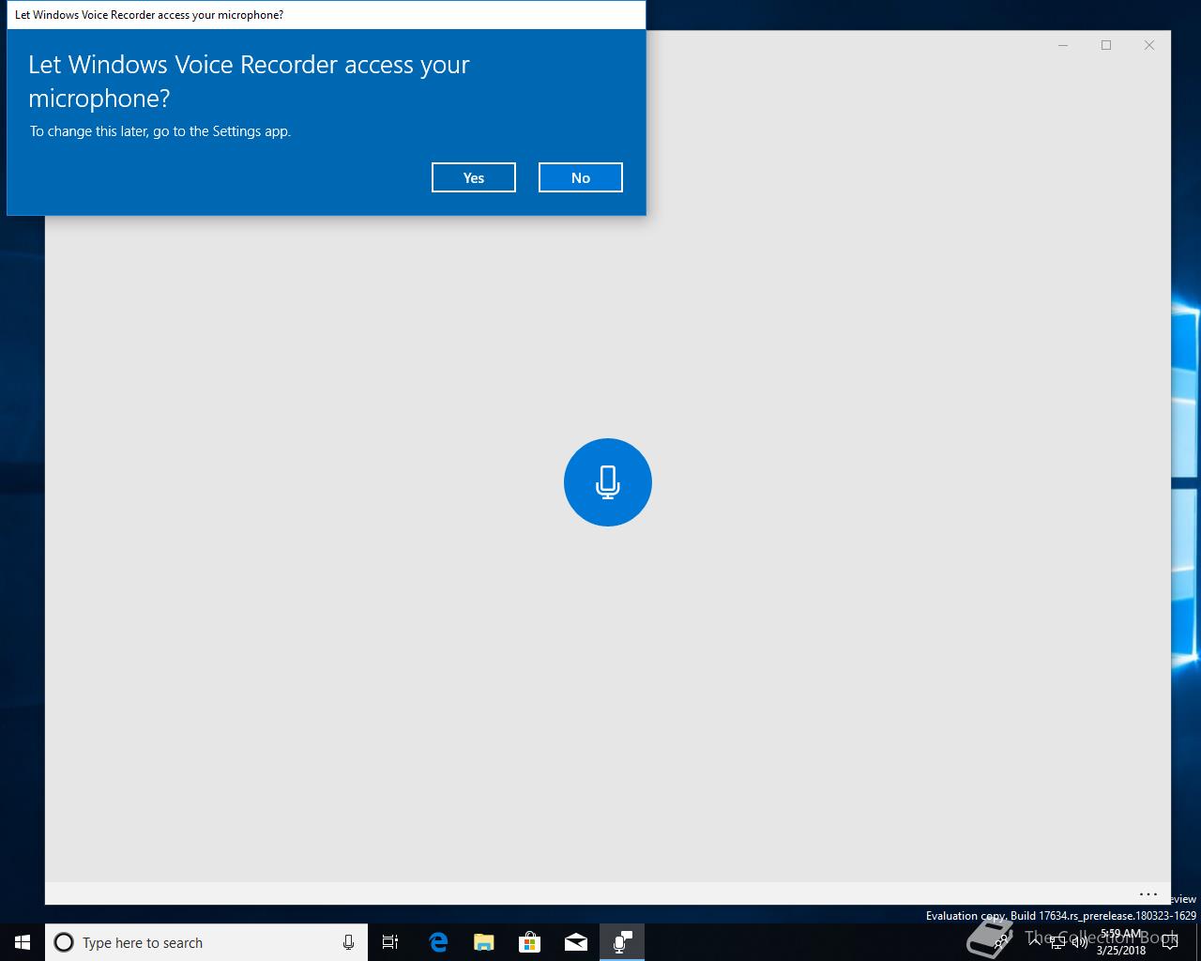
Task: Start recording with the blue microphone button
Action: [x=608, y=482]
